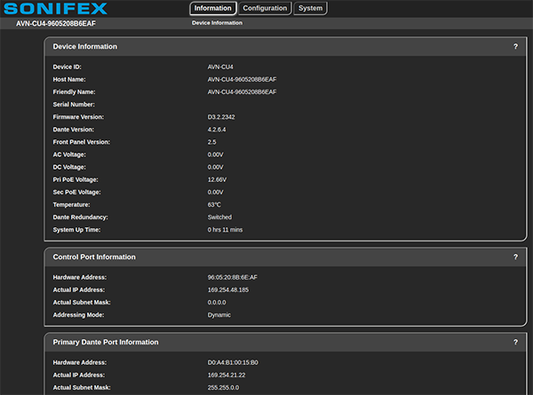Click the Sonifex logo

pyautogui.click(x=55, y=9)
